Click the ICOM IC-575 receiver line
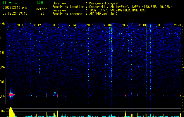Image resolution: width=184 pixels, height=117 pixels. 117,10
